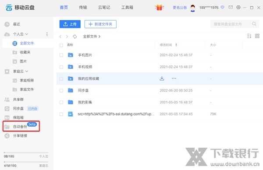
Task: Click the search magnifier icon
Action: tap(254, 24)
